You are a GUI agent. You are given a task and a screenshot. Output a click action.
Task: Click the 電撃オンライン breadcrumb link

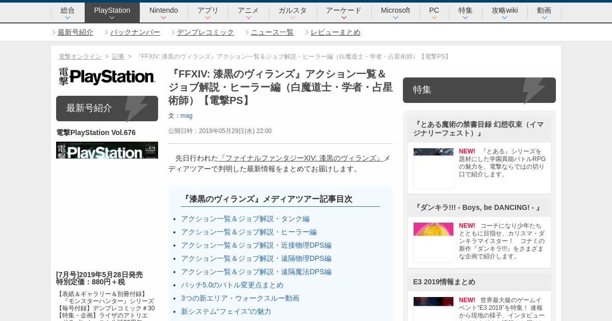pyautogui.click(x=80, y=57)
